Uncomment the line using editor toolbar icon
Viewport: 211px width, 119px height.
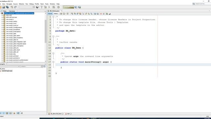point(110,14)
